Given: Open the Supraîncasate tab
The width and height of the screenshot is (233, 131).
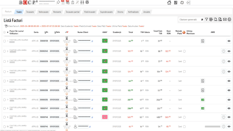Looking at the screenshot, I should [x=106, y=12].
